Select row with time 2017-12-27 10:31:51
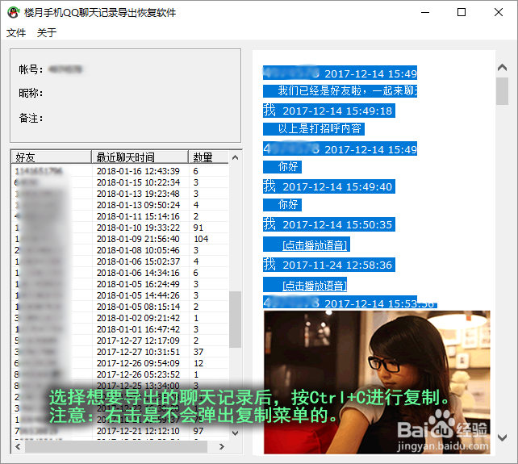This screenshot has width=518, height=464. click(x=120, y=352)
